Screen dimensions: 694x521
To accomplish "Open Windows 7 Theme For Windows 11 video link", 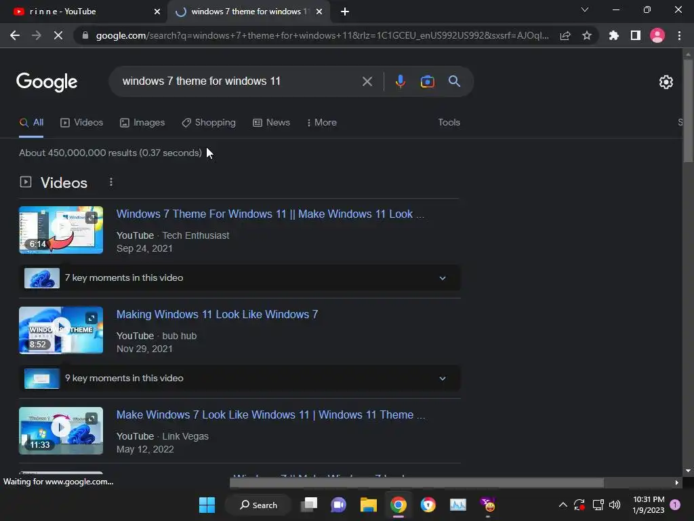I will click(x=270, y=214).
